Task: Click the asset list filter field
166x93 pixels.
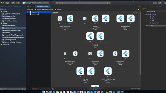Action: click(41, 89)
